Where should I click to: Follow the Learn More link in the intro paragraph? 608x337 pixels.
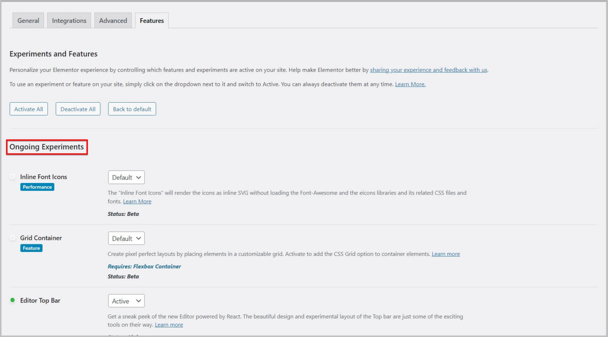click(410, 84)
